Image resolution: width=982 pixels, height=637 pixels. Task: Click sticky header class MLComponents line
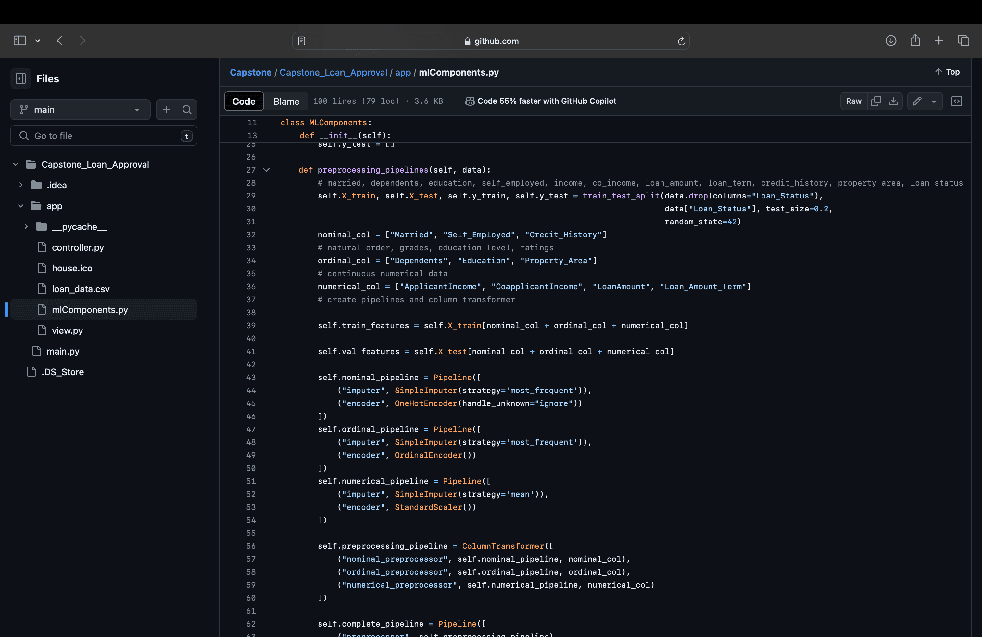pyautogui.click(x=326, y=122)
